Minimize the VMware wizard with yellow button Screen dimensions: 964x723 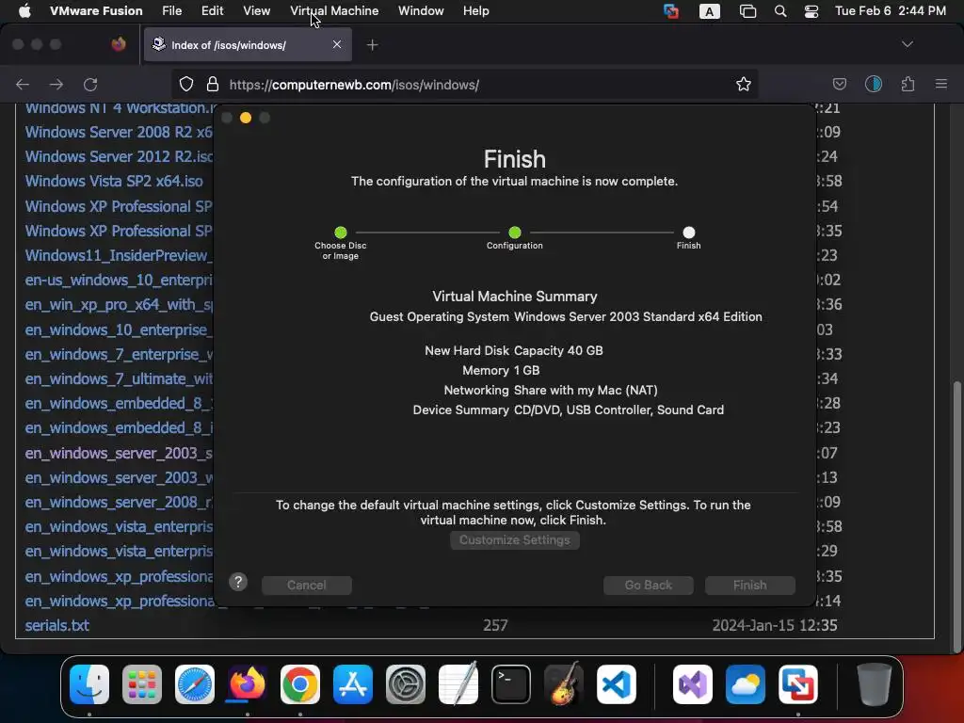tap(246, 118)
